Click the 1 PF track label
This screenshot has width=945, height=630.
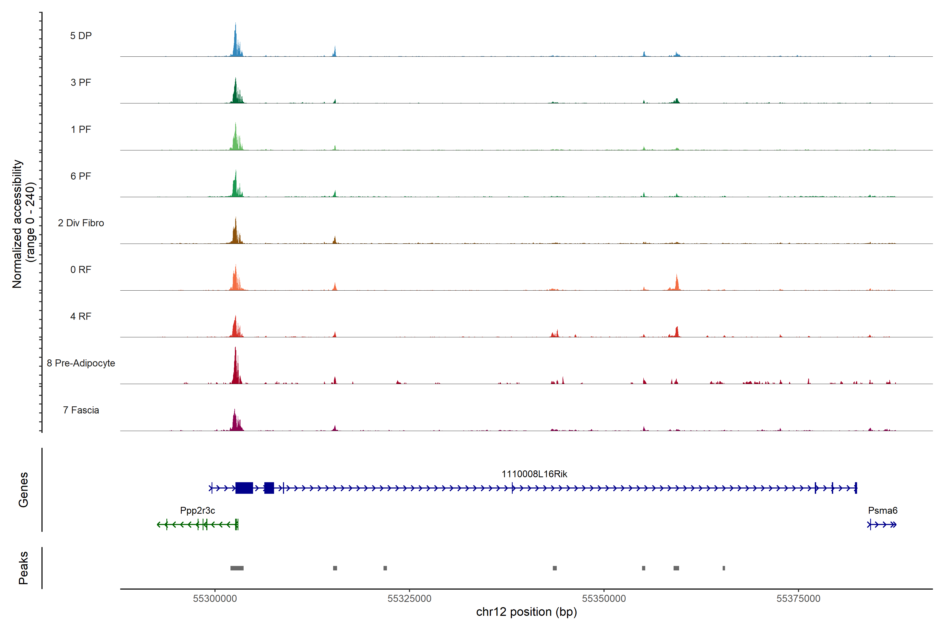pyautogui.click(x=81, y=129)
